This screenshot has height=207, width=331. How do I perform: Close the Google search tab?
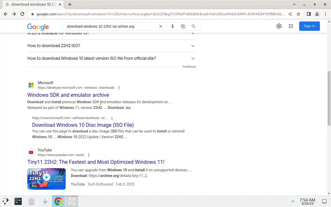(x=61, y=4)
